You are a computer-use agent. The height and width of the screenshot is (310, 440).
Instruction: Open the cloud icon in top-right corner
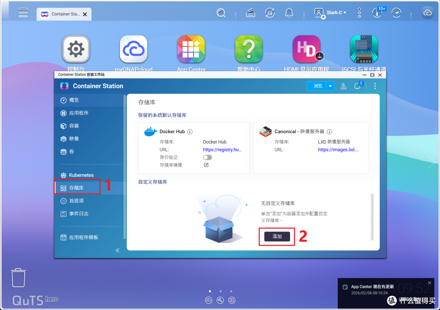[x=427, y=13]
